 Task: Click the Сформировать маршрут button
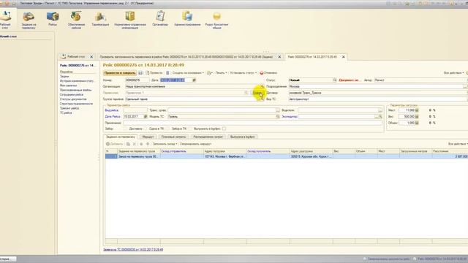click(x=195, y=144)
